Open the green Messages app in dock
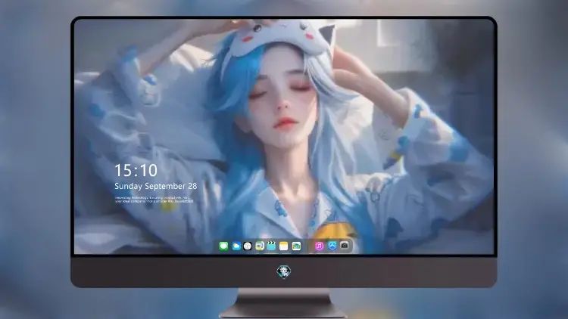Screen dimensions: 568x319 [223, 246]
